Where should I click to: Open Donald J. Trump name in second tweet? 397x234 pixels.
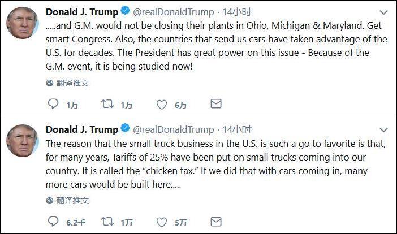tap(82, 129)
